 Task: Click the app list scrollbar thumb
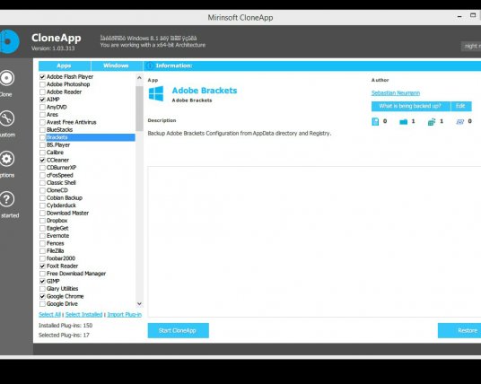tap(139, 109)
